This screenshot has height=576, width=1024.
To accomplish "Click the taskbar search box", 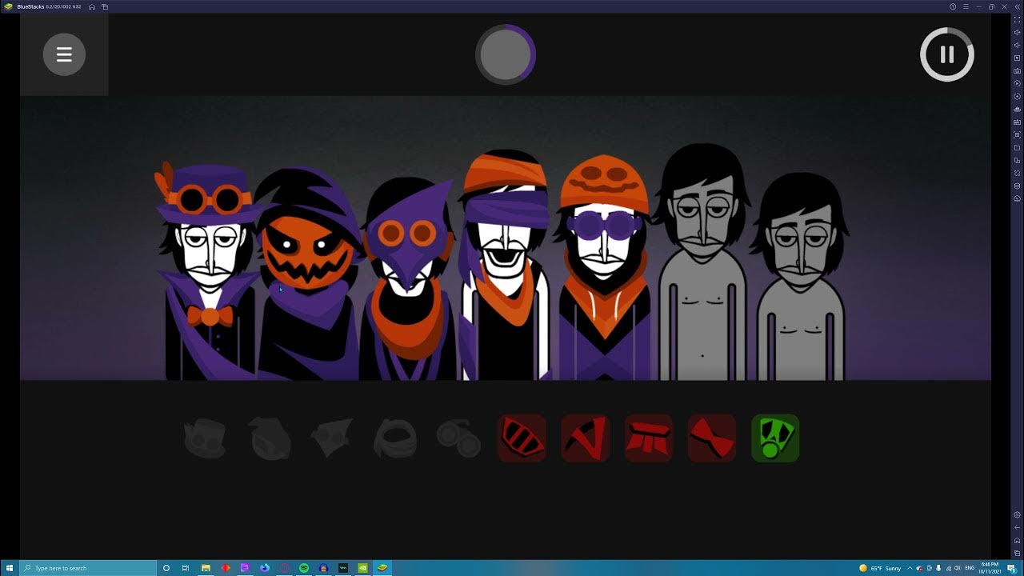I will click(x=88, y=568).
